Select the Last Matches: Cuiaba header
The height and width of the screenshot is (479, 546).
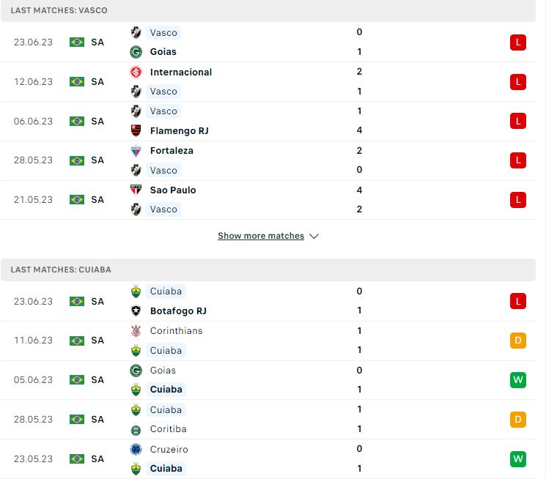pyautogui.click(x=268, y=270)
